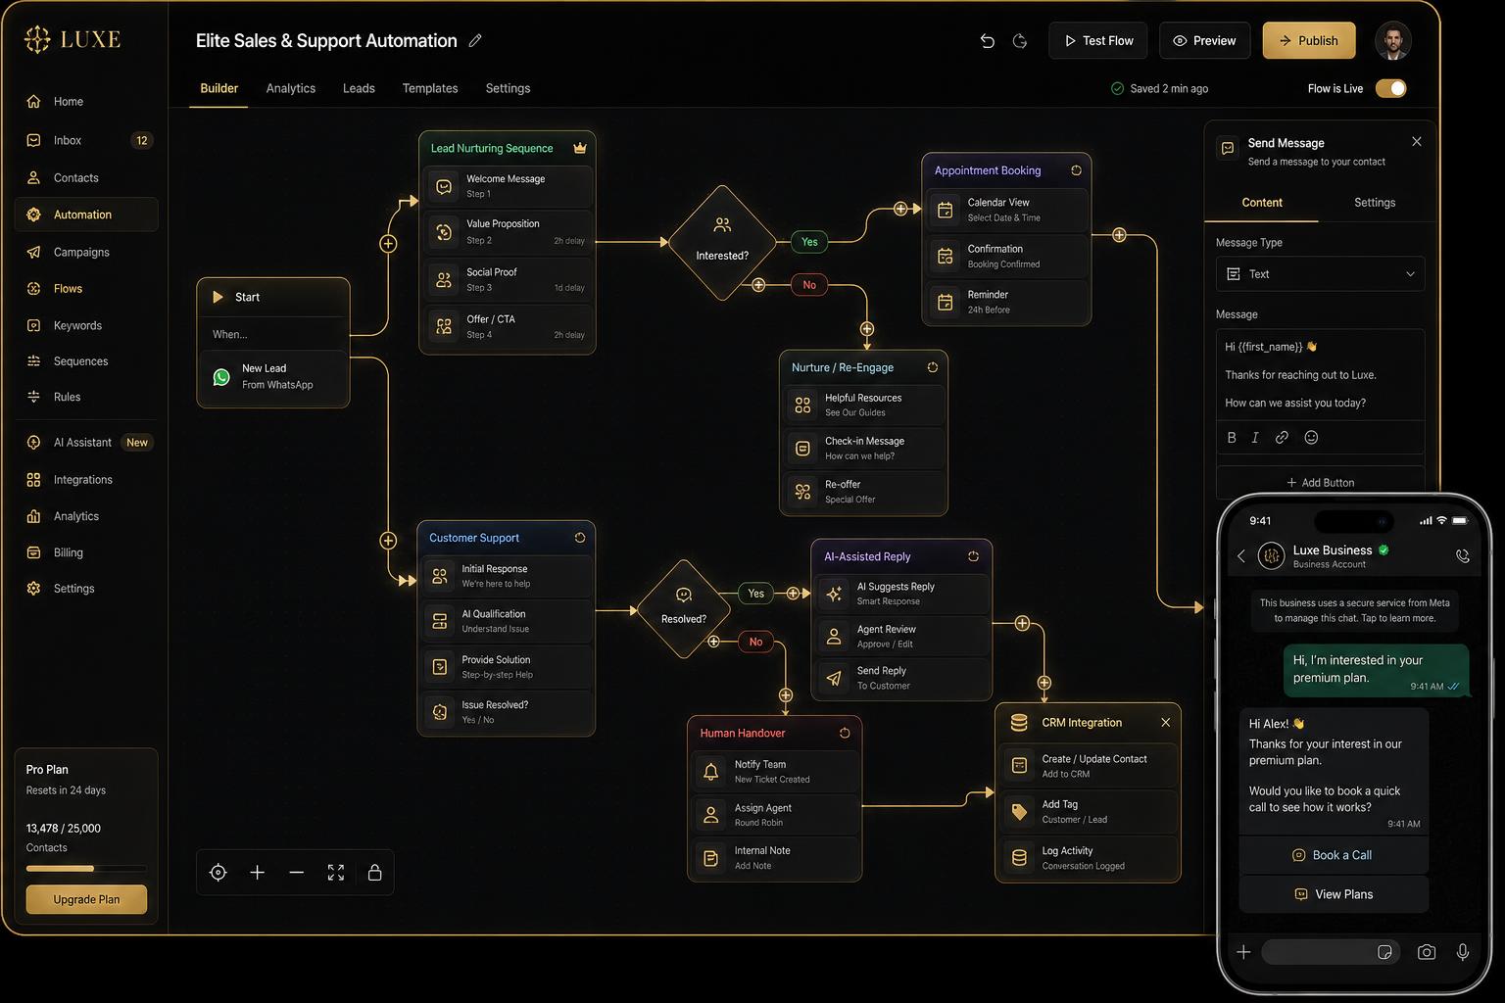Click the recenter canvas target icon
This screenshot has height=1003, width=1505.
tap(218, 873)
